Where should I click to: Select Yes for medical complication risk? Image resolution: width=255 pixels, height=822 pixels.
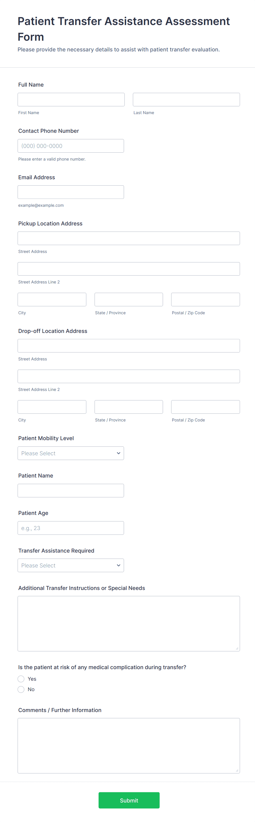pos(21,679)
